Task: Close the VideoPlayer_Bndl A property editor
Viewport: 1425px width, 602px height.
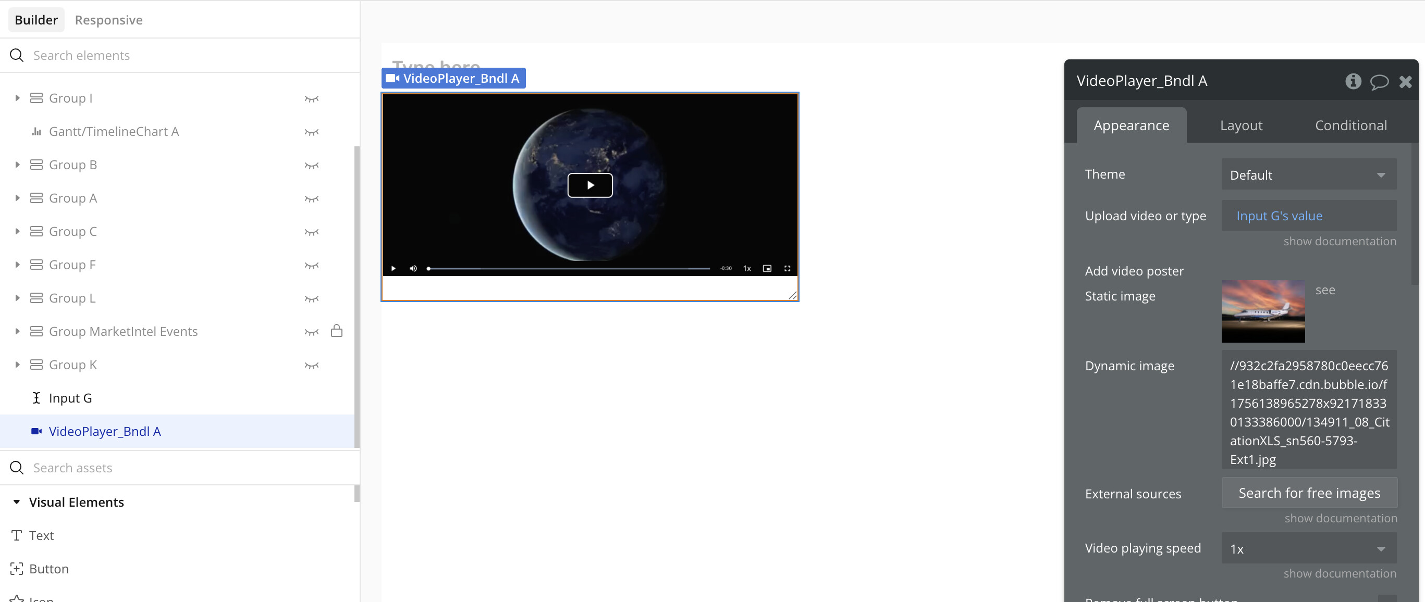Action: tap(1405, 82)
